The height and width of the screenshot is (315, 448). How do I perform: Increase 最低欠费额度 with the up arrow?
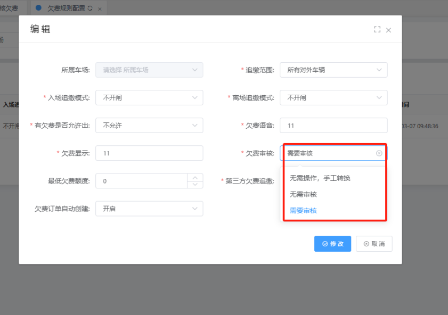tap(195, 178)
